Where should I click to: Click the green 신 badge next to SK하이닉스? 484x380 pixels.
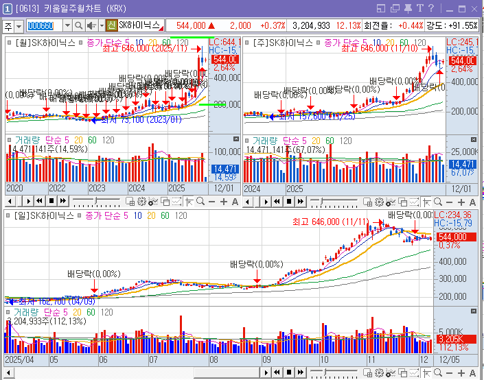point(111,25)
